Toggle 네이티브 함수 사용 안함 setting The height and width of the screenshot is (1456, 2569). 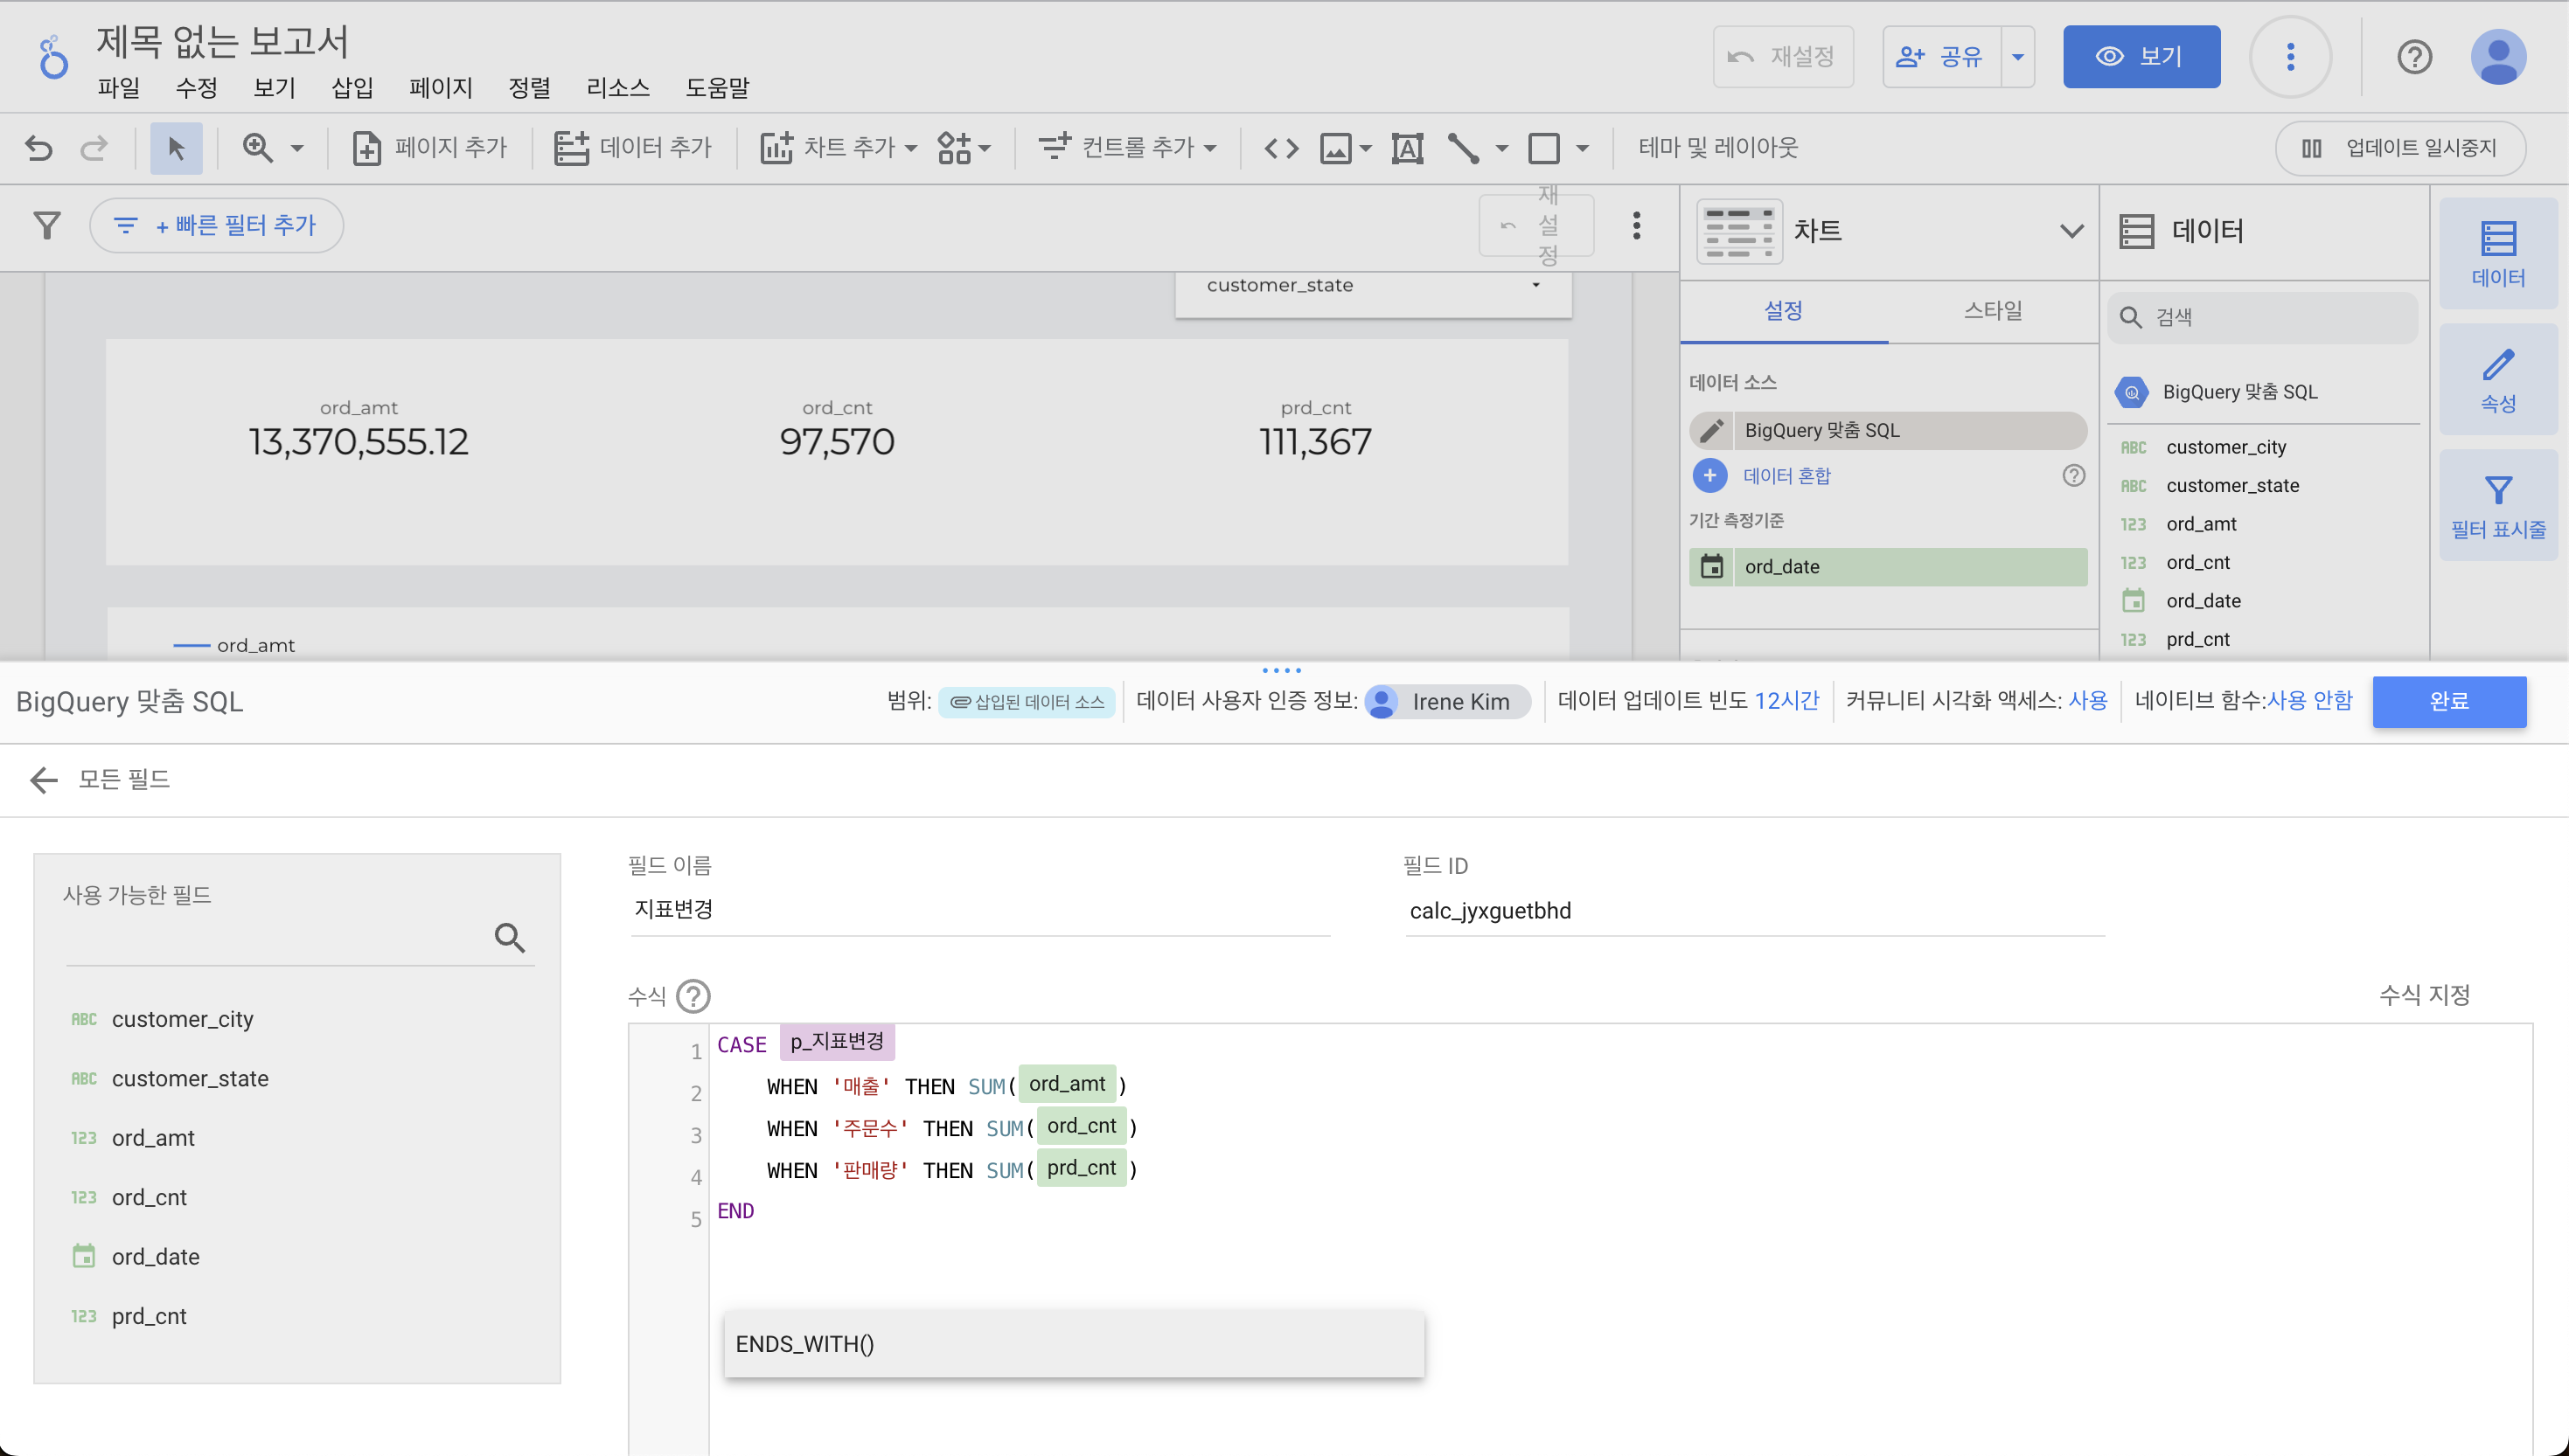[2309, 701]
